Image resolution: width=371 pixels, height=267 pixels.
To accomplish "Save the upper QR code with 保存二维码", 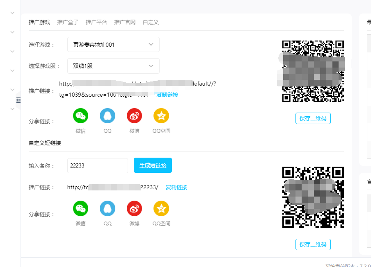I will point(313,118).
